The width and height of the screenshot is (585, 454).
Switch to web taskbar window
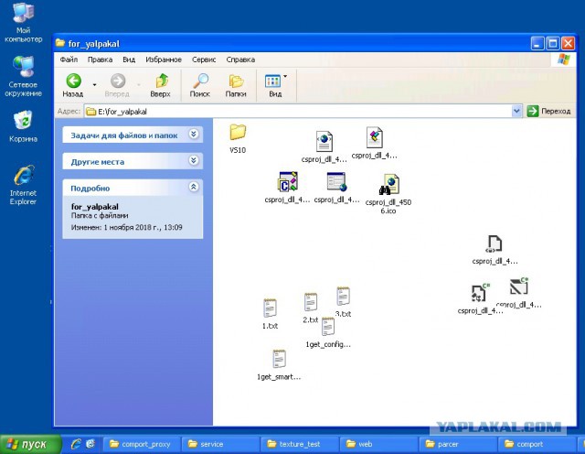tap(378, 444)
